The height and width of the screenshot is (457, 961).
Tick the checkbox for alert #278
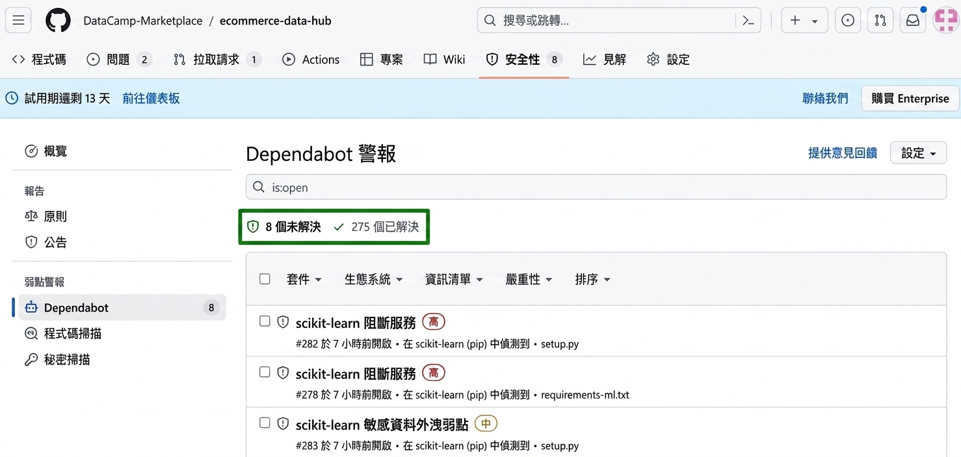265,372
